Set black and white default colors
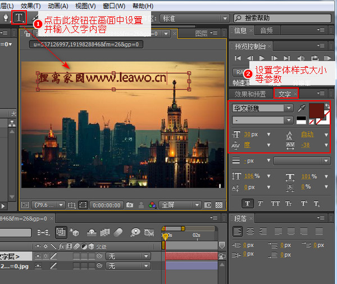 301,120
